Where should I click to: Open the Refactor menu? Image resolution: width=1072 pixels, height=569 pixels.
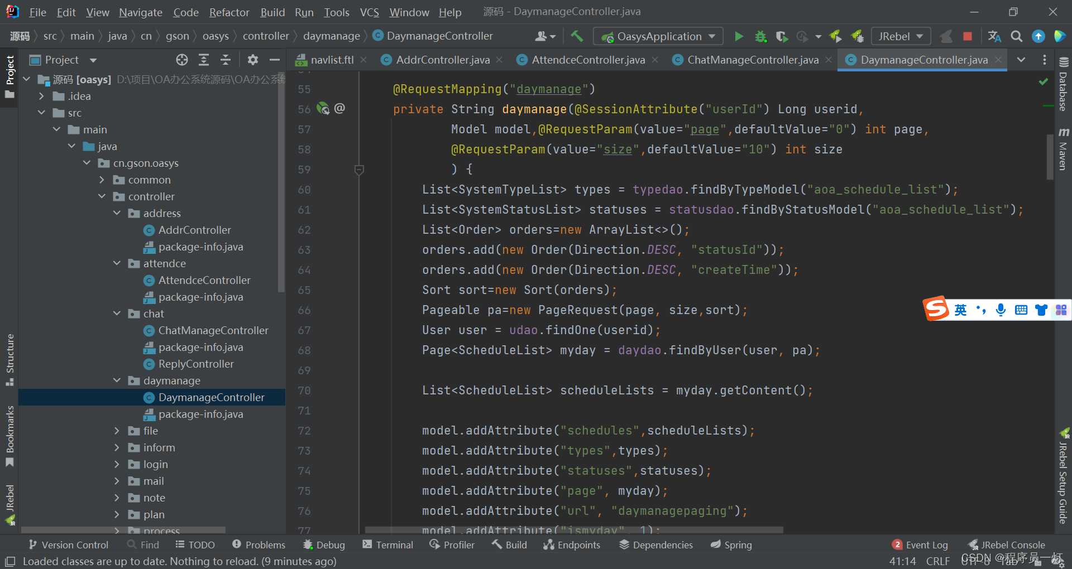[x=229, y=12]
